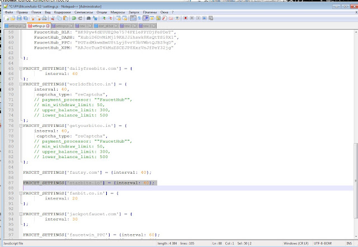Create a new document with the New icon

[x=7, y=18]
